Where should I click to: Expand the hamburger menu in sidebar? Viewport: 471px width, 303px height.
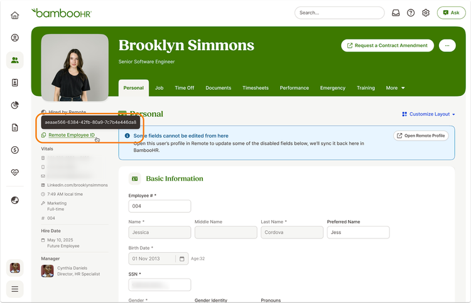coord(14,289)
